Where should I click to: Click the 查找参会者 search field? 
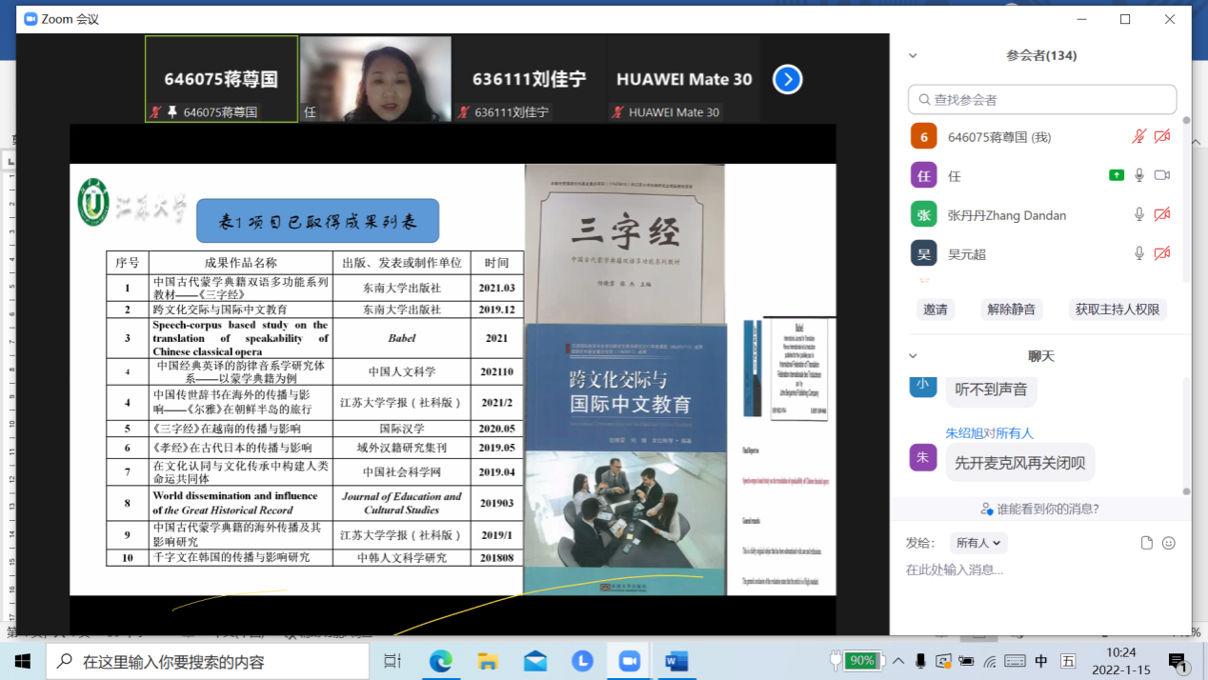point(1042,99)
